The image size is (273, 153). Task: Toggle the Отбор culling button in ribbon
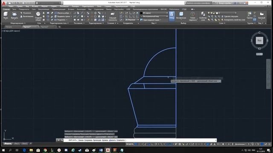click(x=171, y=16)
